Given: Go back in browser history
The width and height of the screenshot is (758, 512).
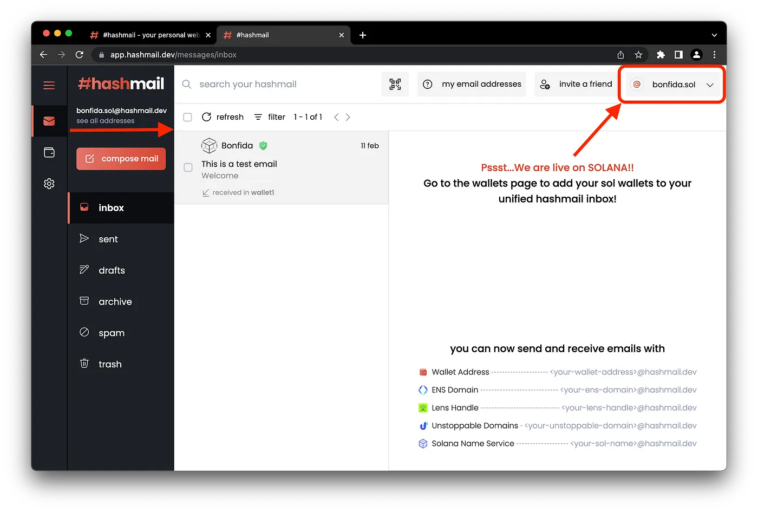Looking at the screenshot, I should (x=44, y=55).
